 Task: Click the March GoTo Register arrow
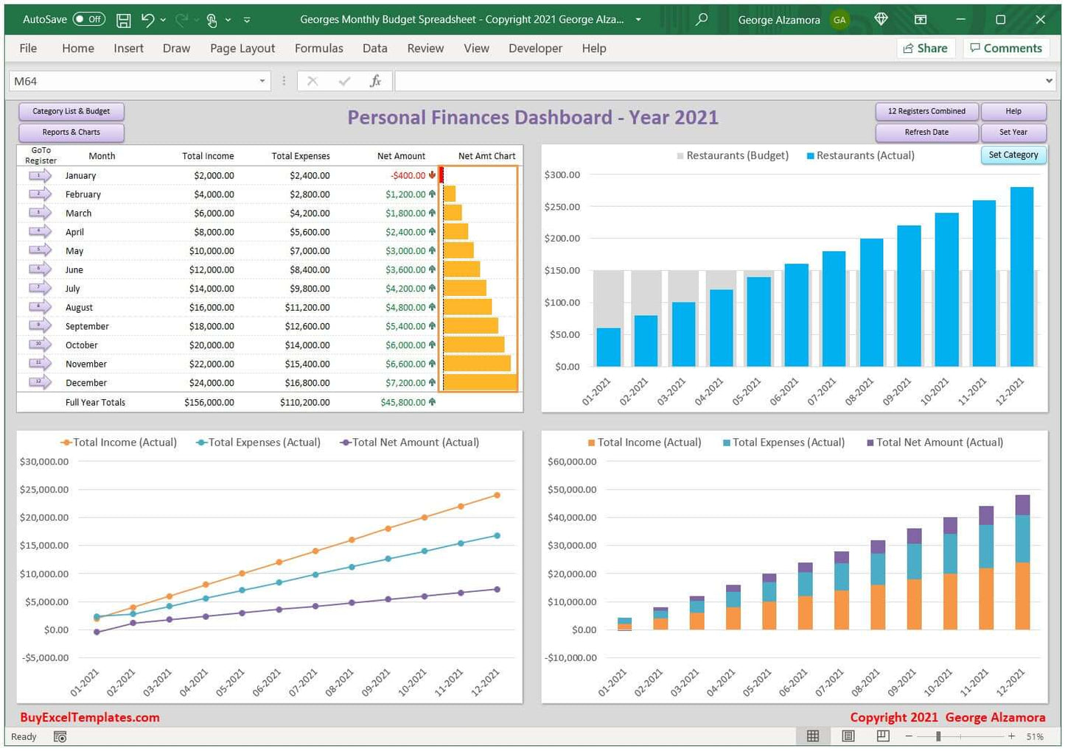tap(40, 214)
